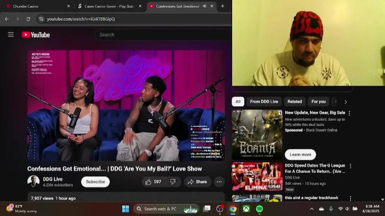This screenshot has width=385, height=216.
Task: Open DDG Speed Dates video thumbnail
Action: (257, 176)
